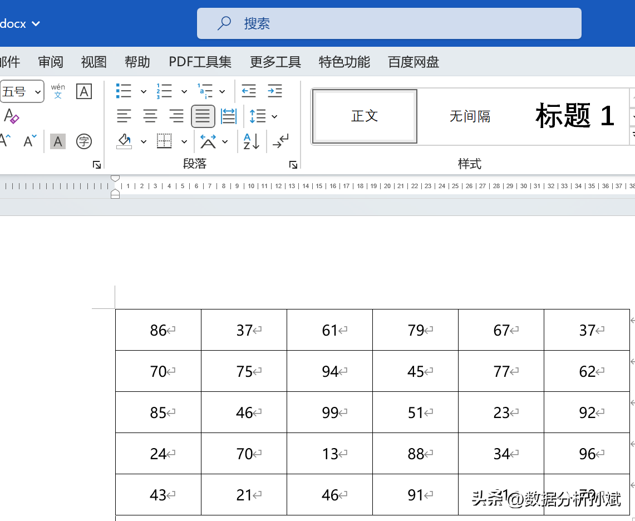Viewport: 635px width, 521px height.
Task: Click the bullet list icon
Action: 124,91
